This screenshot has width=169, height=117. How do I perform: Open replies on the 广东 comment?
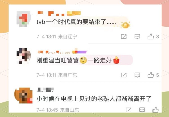click(x=137, y=75)
